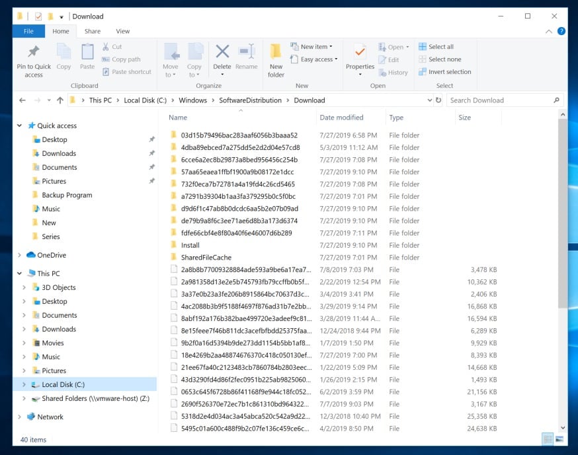Switch to the Home tab

pos(60,31)
